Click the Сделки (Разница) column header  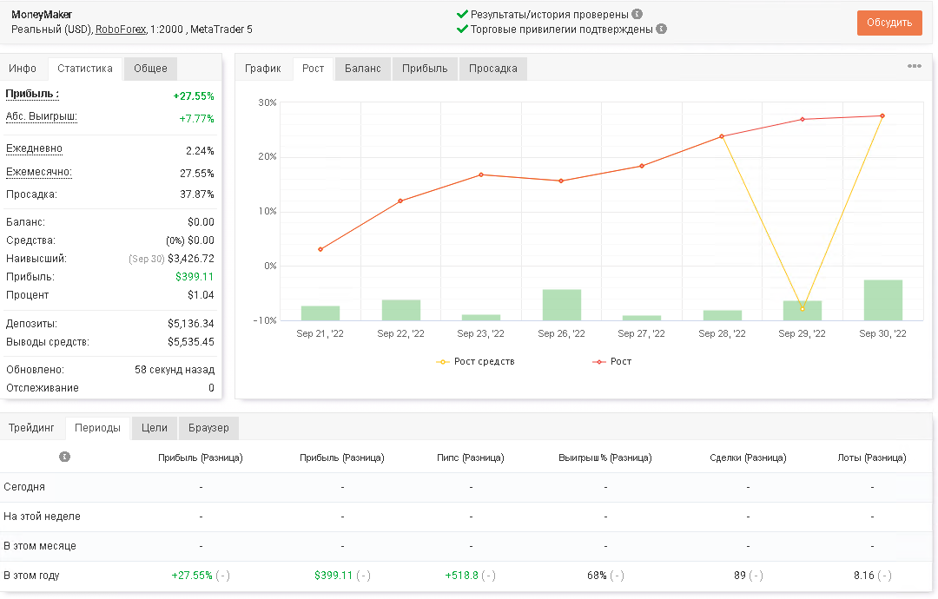tap(748, 457)
